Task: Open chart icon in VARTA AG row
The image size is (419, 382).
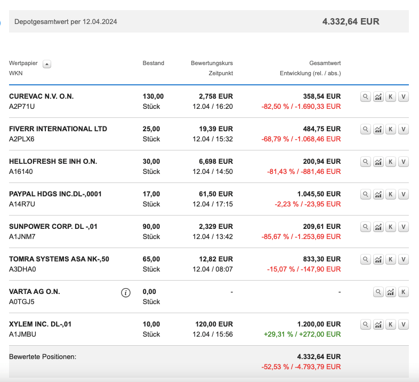Action: pos(391,292)
